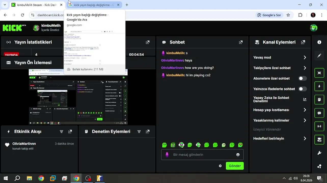Screen dimensions: 327x183
Task: Click the YAYINDA live badge
Action: 11,55
